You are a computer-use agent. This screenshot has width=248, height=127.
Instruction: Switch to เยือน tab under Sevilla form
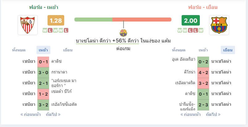[68, 50]
